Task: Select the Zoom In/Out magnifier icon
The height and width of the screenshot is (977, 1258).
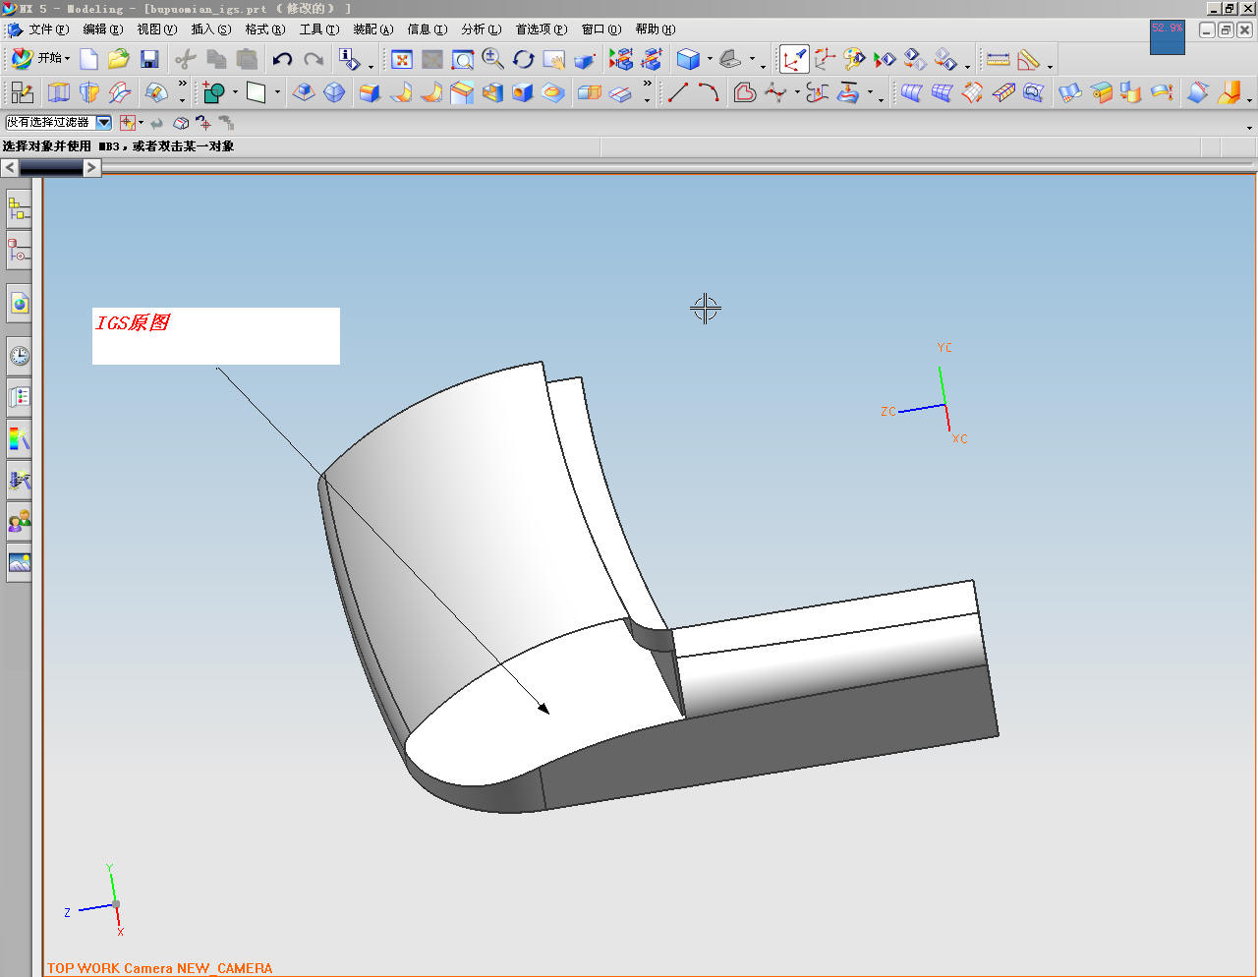Action: coord(492,60)
